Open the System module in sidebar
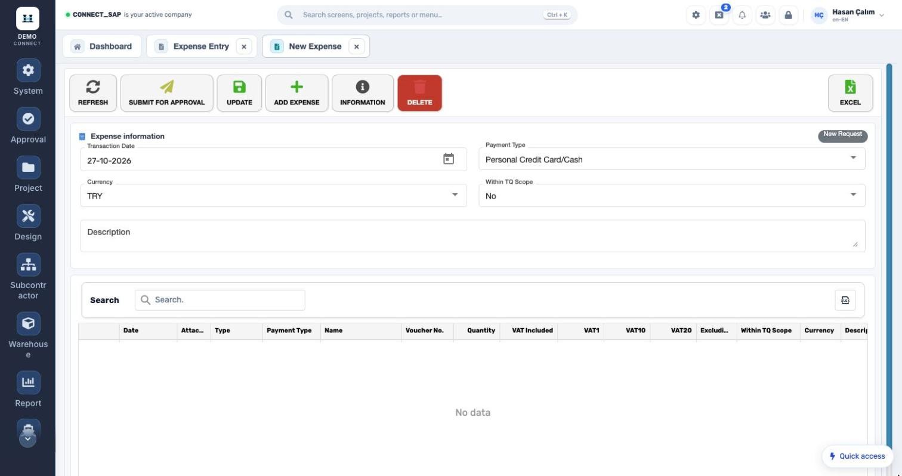The width and height of the screenshot is (902, 476). tap(28, 78)
